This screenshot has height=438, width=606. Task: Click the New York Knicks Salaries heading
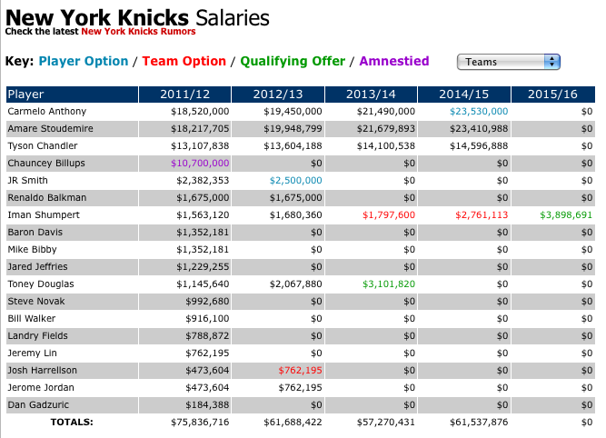click(137, 17)
